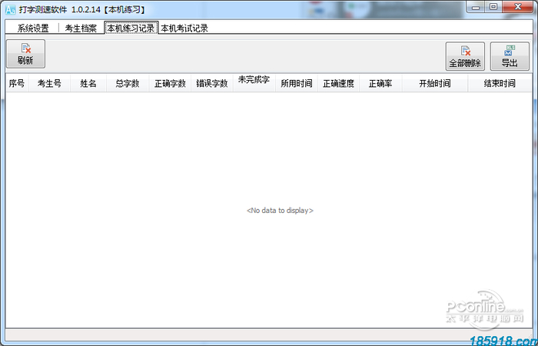
Task: Maximize the typing test window
Action: [x=493, y=7]
